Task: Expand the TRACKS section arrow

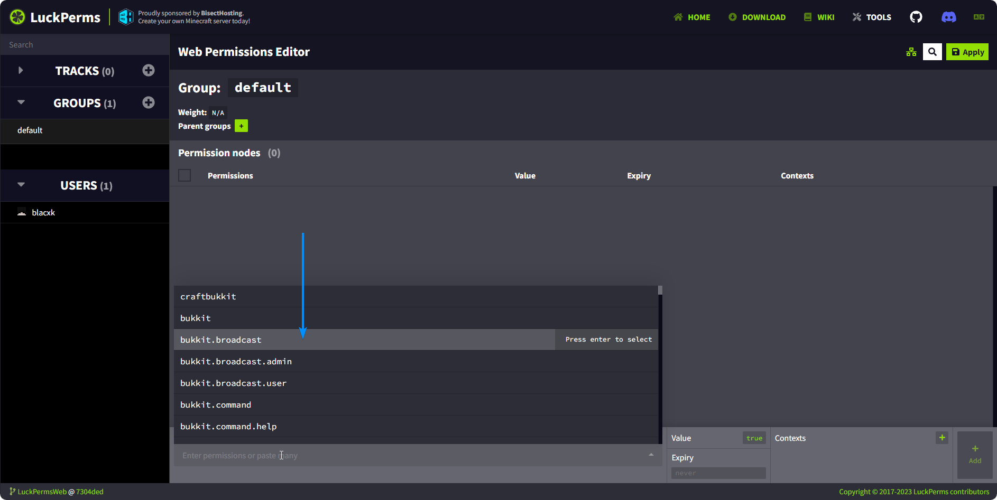Action: pos(21,70)
